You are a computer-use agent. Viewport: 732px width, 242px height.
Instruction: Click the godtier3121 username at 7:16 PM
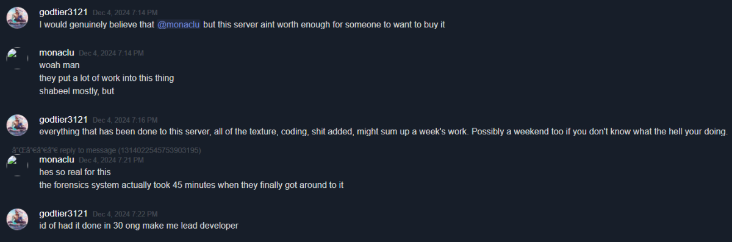[63, 120]
